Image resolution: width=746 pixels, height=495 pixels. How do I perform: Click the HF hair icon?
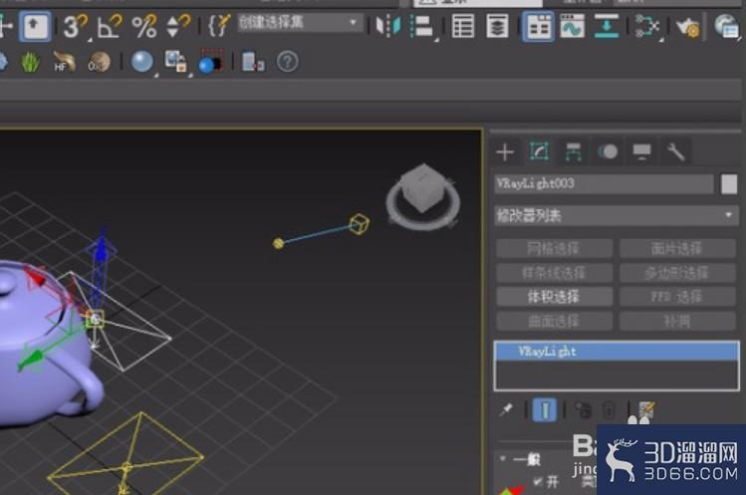click(x=64, y=62)
